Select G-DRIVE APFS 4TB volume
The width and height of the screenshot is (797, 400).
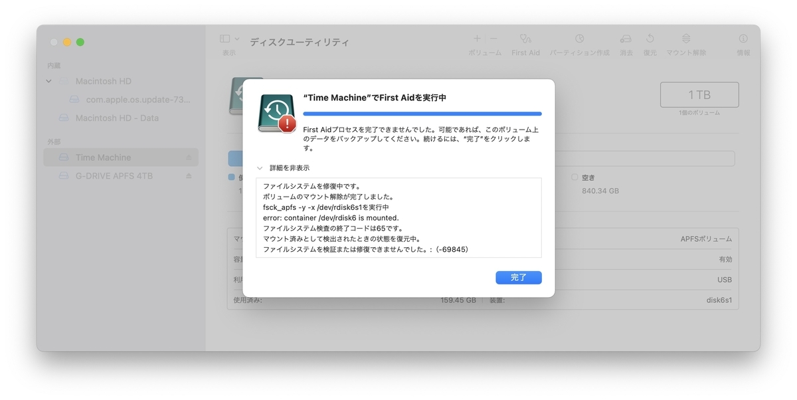point(114,176)
